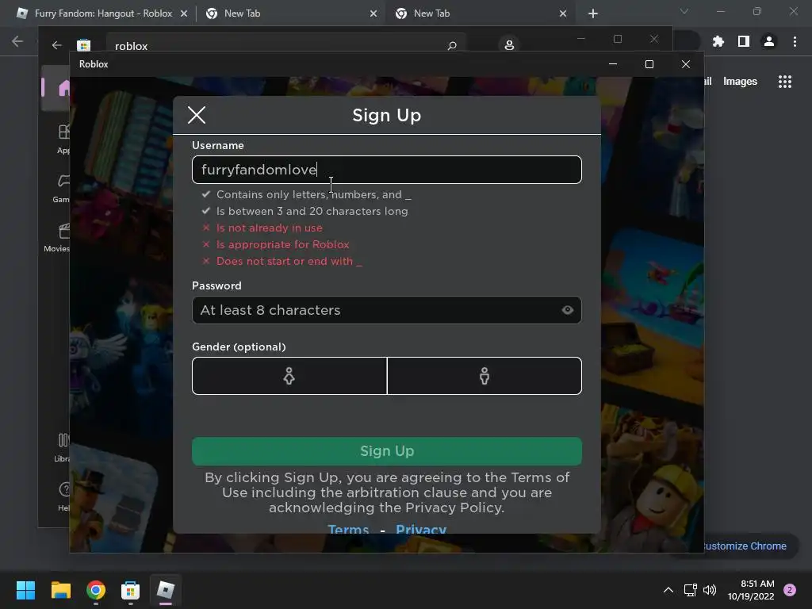
Task: Open Microsoft Store Apps sidebar item
Action: pos(63,139)
